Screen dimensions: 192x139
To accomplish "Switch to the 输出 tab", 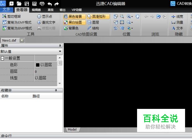I will [x=62, y=10].
